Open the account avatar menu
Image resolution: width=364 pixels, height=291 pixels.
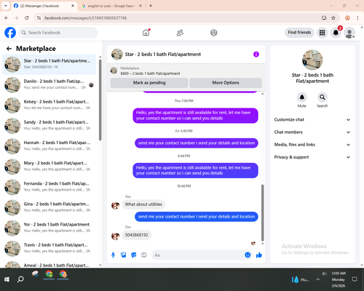[x=349, y=33]
